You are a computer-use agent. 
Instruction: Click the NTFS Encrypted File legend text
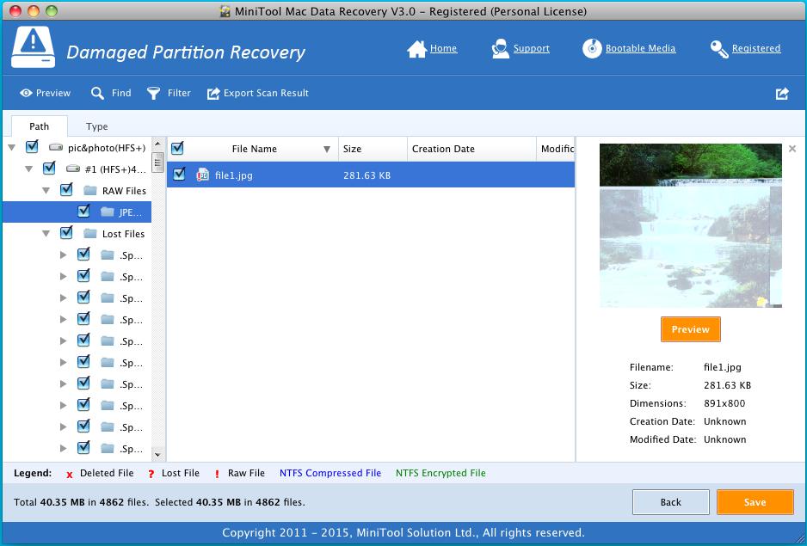point(440,474)
